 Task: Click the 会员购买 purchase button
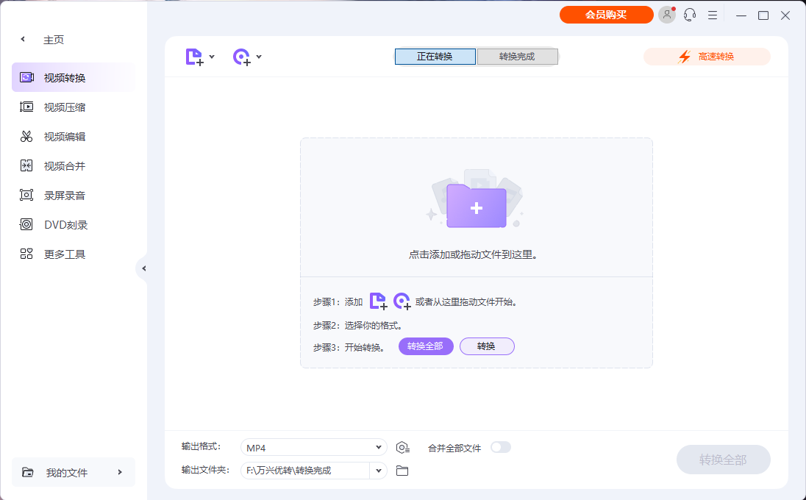click(606, 14)
